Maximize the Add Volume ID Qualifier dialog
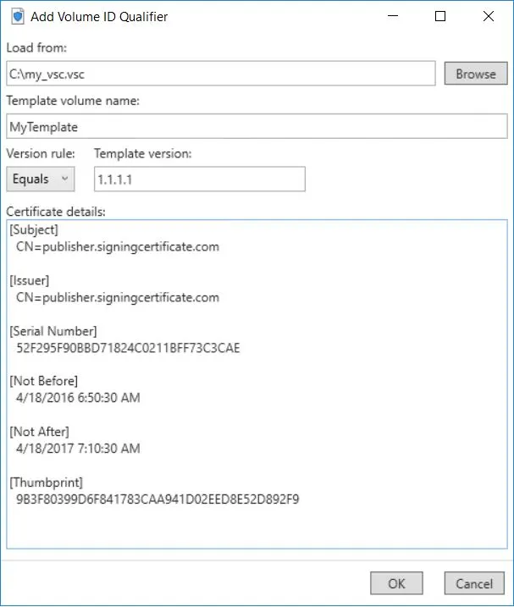Viewport: 514px width, 607px height. 440,16
